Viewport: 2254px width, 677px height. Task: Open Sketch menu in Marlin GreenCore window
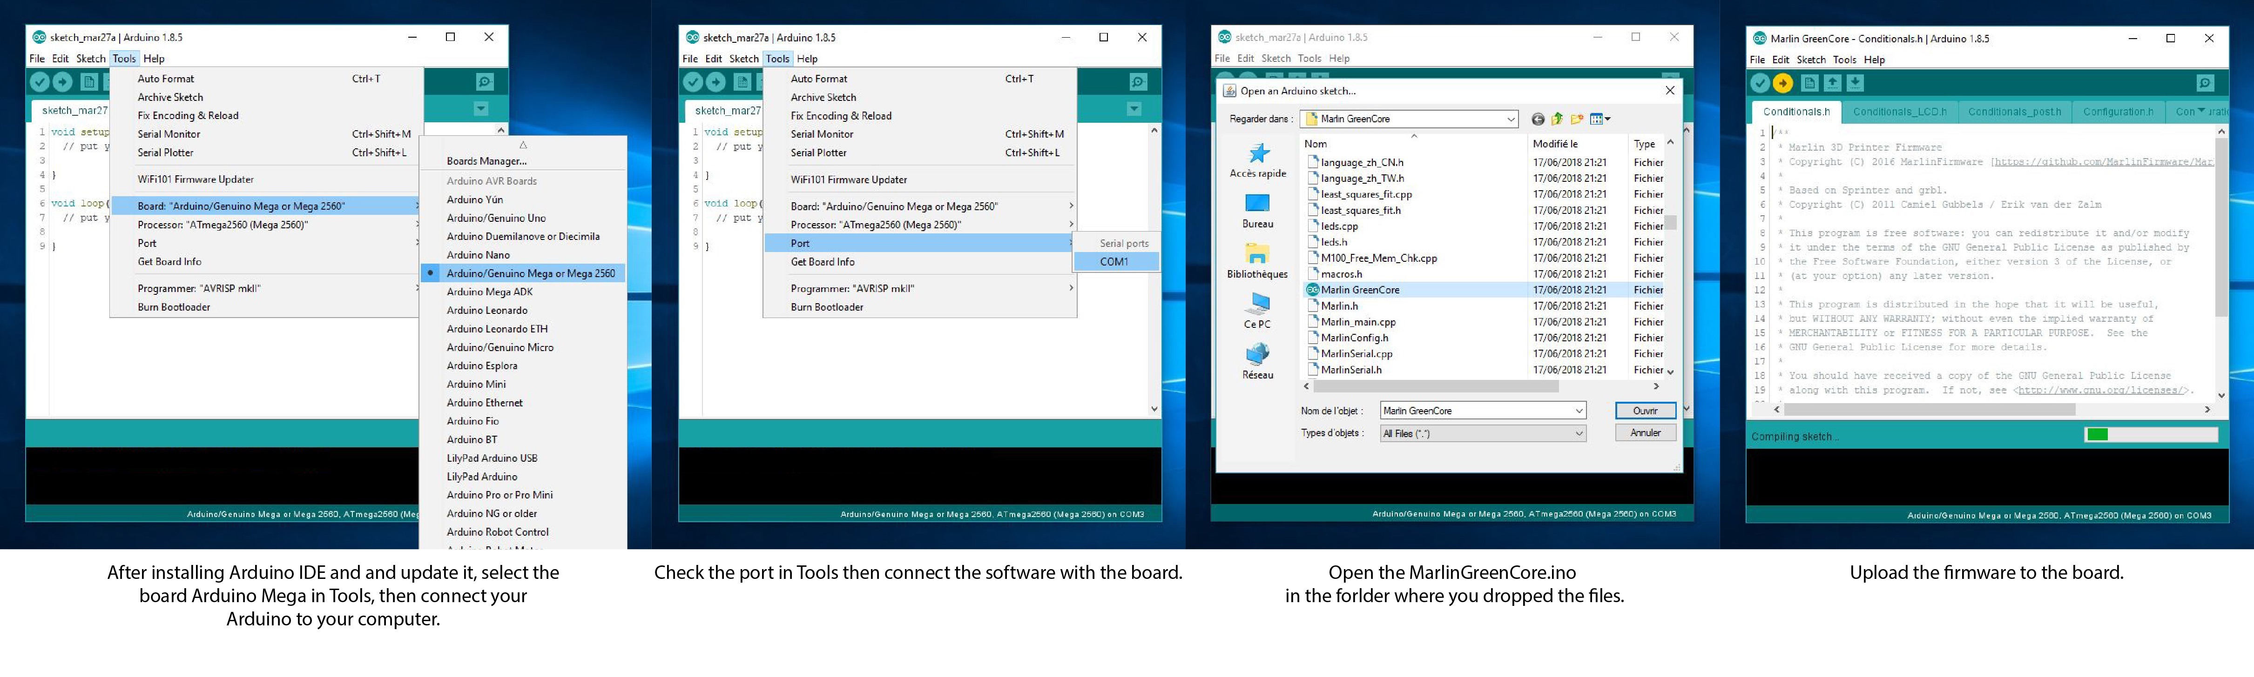1811,60
